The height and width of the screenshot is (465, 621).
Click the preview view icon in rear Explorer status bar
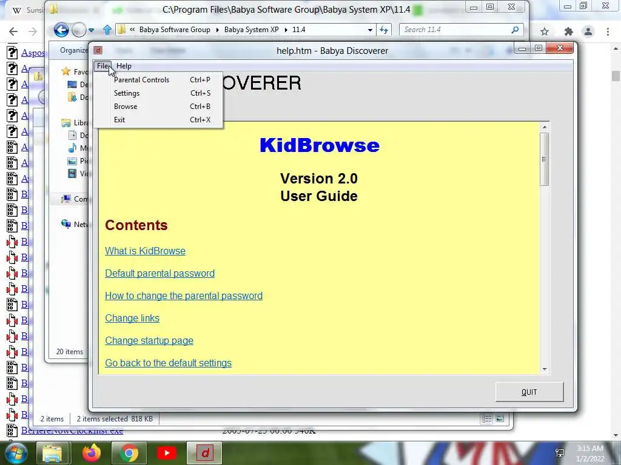(500, 418)
